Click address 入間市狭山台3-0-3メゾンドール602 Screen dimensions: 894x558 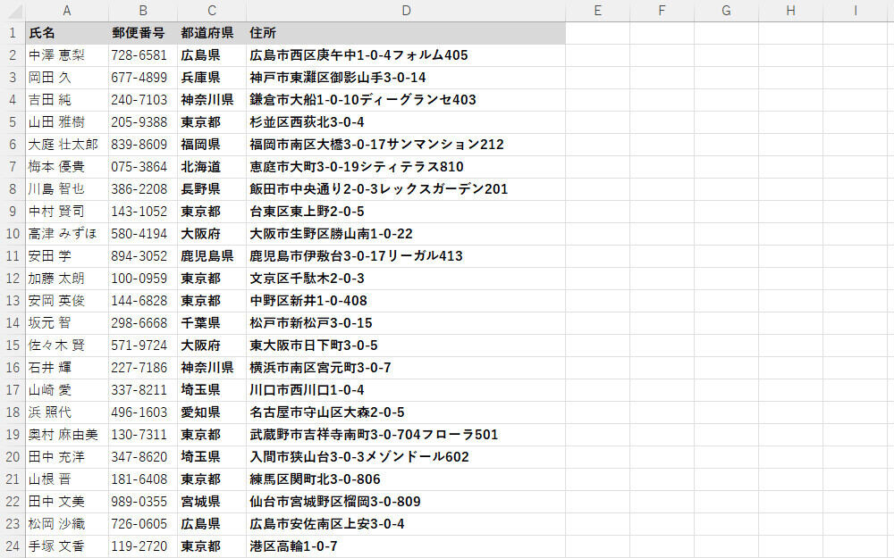[x=406, y=457]
